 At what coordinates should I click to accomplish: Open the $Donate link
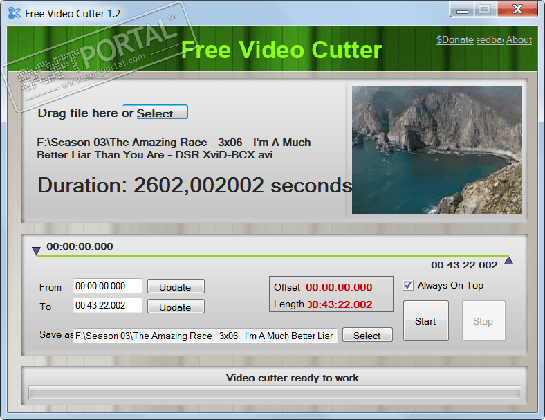point(455,39)
